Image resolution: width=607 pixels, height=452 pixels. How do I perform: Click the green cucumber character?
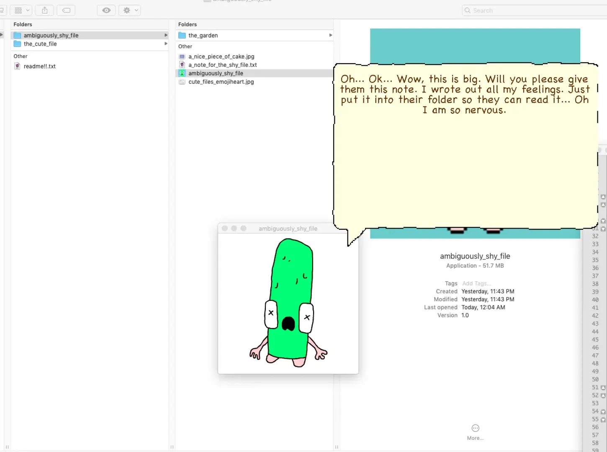288,302
